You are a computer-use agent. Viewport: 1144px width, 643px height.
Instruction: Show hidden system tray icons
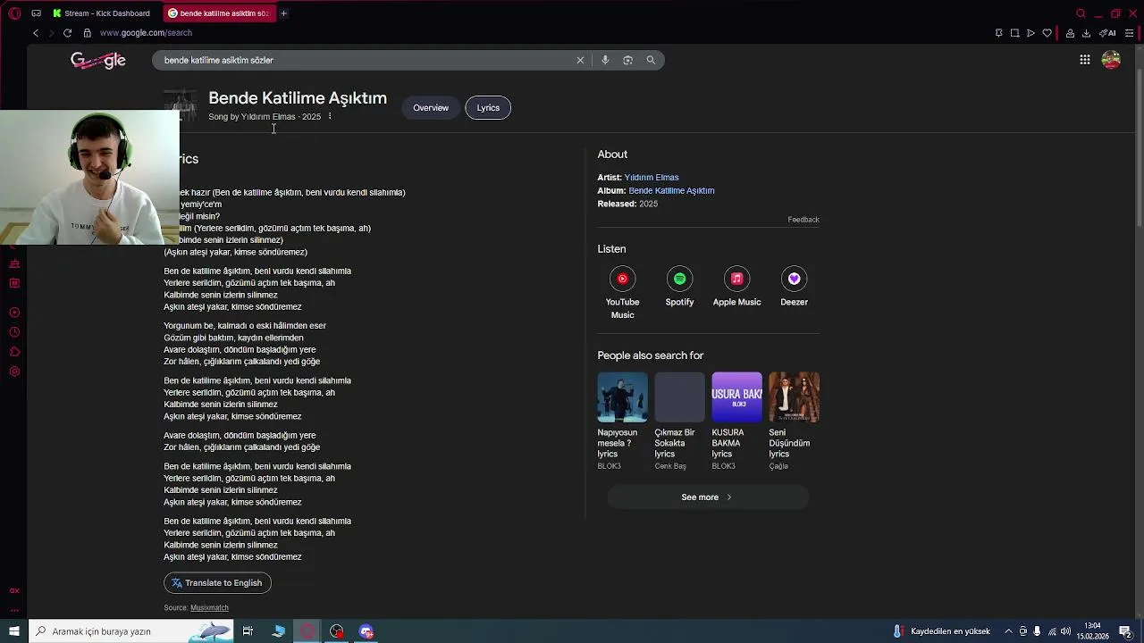(x=1009, y=631)
